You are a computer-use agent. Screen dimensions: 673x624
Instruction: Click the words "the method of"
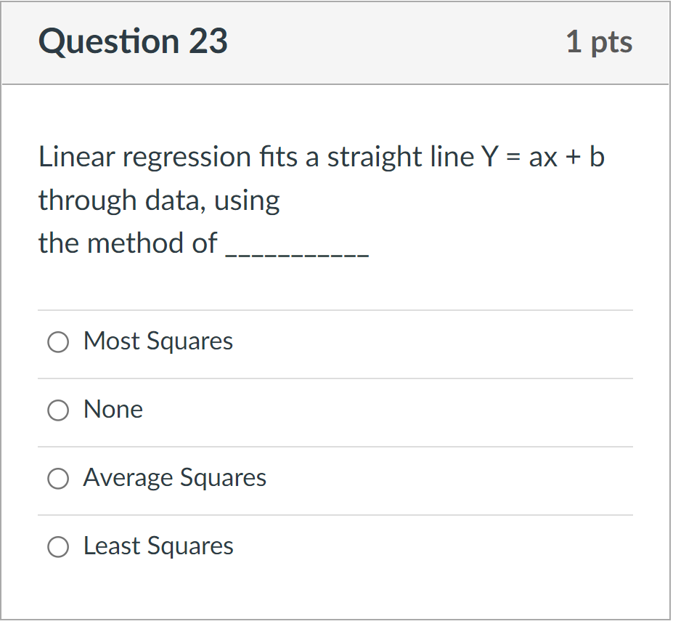coord(128,243)
